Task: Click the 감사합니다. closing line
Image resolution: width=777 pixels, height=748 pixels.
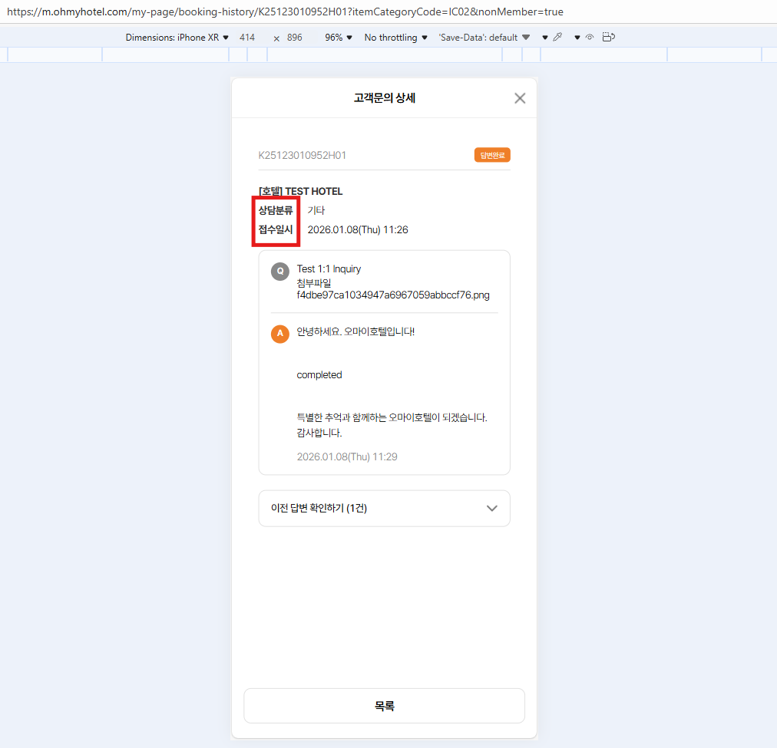Action: tap(319, 433)
